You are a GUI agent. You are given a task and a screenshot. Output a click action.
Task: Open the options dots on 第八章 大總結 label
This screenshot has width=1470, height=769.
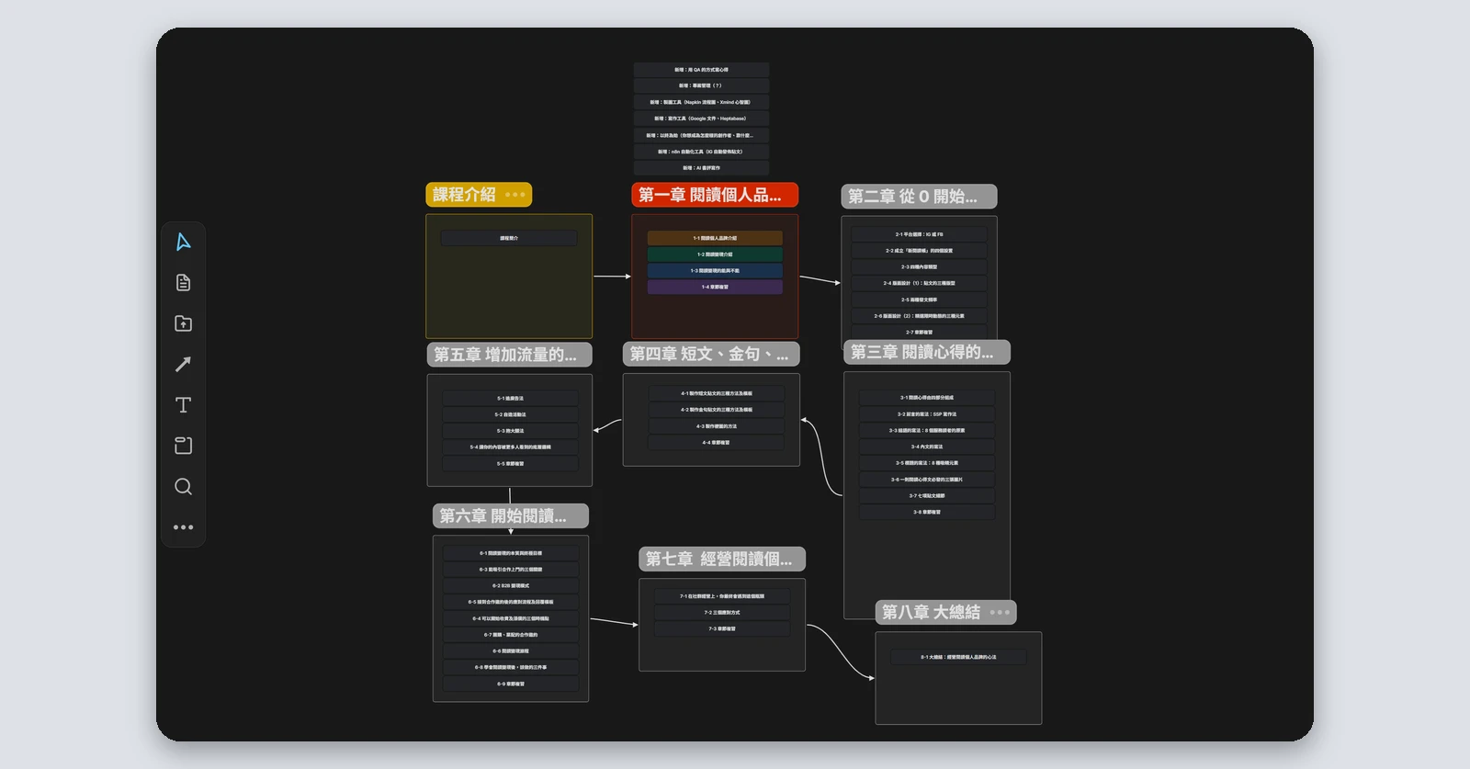click(1000, 612)
